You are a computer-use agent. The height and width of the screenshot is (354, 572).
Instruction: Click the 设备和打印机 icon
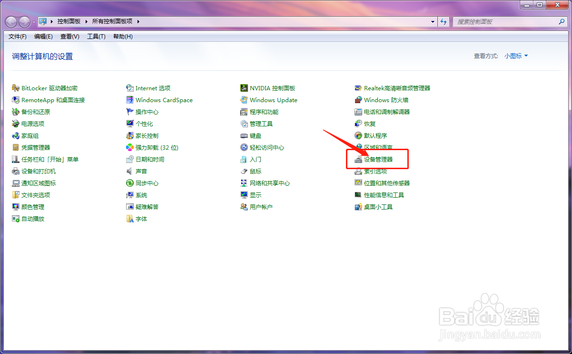coord(16,171)
